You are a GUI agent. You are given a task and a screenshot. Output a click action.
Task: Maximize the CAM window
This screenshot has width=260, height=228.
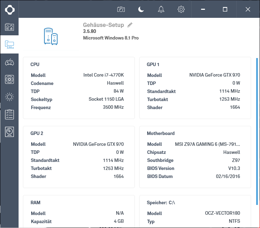click(x=225, y=9)
